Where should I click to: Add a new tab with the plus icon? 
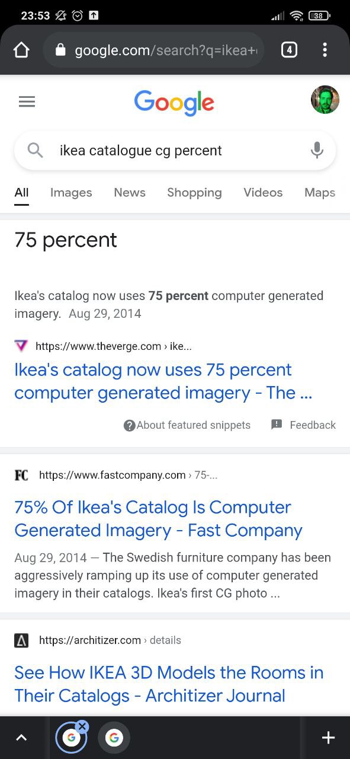[x=328, y=738]
